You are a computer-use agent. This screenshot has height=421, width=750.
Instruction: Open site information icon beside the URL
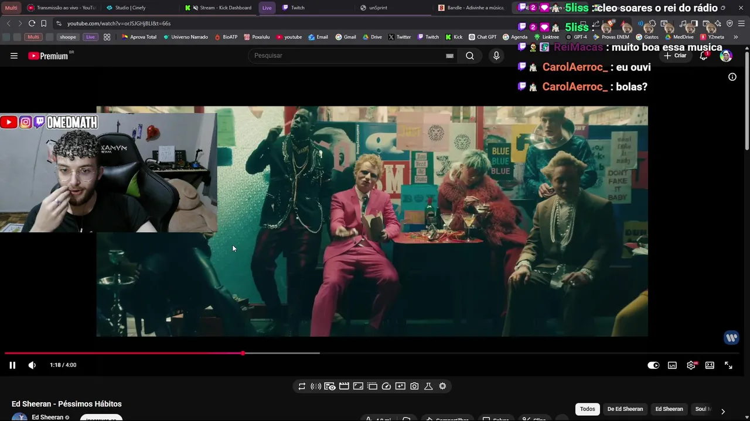coord(59,23)
